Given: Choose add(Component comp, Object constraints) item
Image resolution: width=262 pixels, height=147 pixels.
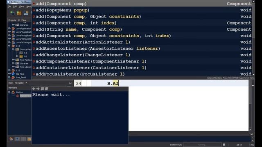Looking at the screenshot, I should tap(142, 16).
